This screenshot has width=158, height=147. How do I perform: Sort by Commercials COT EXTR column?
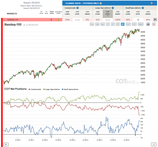coord(77,13)
